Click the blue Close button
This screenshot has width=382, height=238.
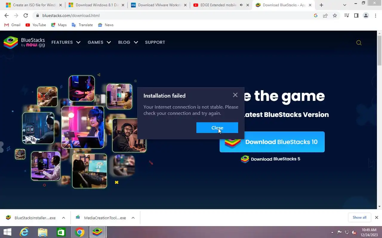[x=217, y=128]
